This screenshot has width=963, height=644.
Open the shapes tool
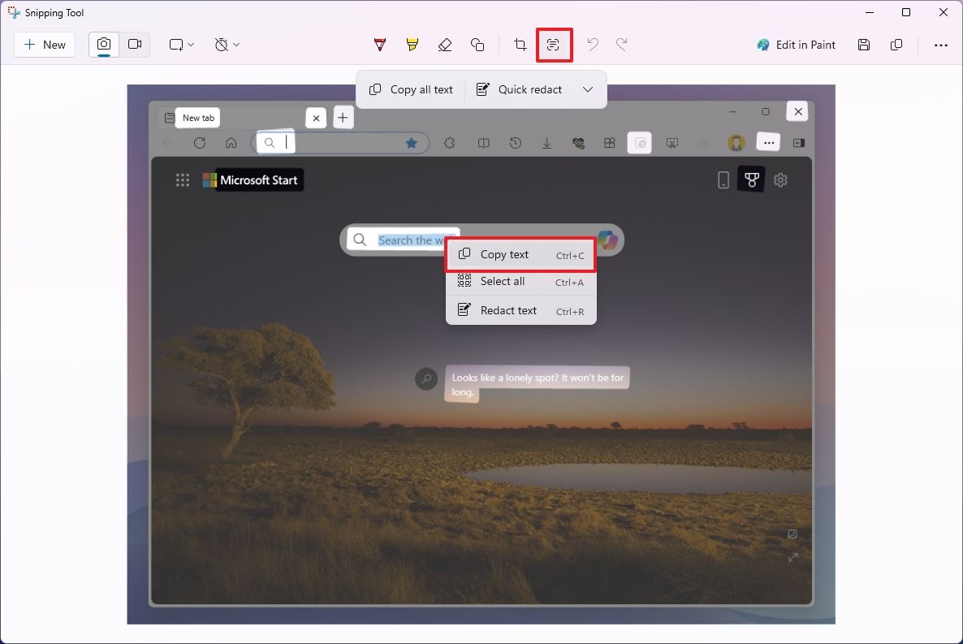[478, 45]
